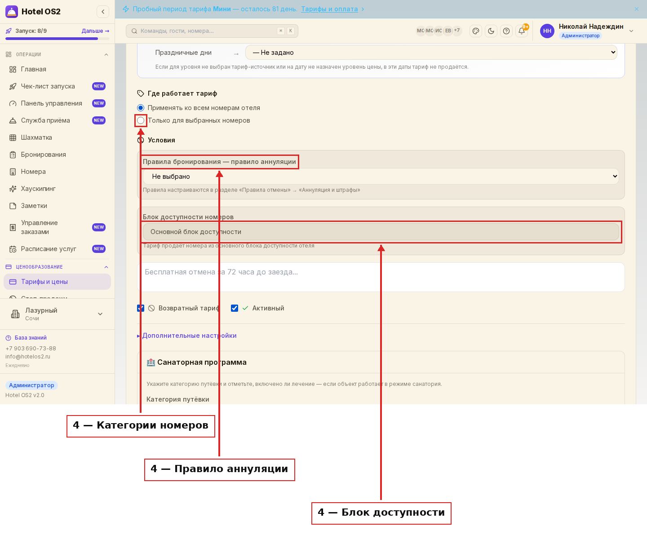Click the Николай Надеждин user menu chevron
647x535 pixels.
(x=631, y=31)
